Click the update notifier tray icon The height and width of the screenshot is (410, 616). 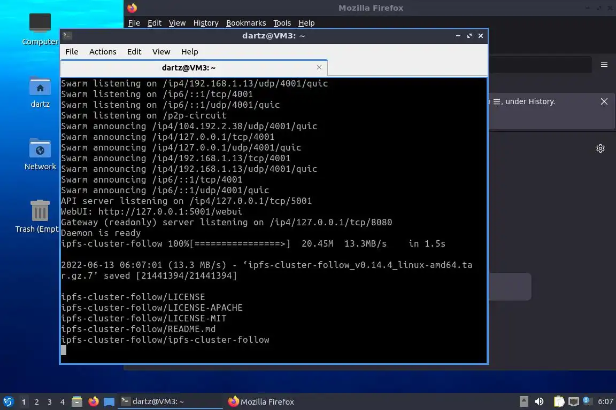(587, 400)
